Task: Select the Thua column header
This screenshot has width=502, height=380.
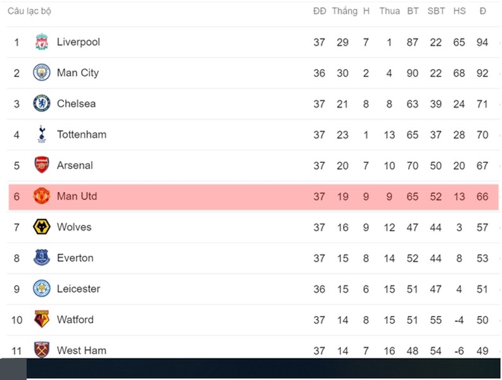Action: (x=390, y=11)
